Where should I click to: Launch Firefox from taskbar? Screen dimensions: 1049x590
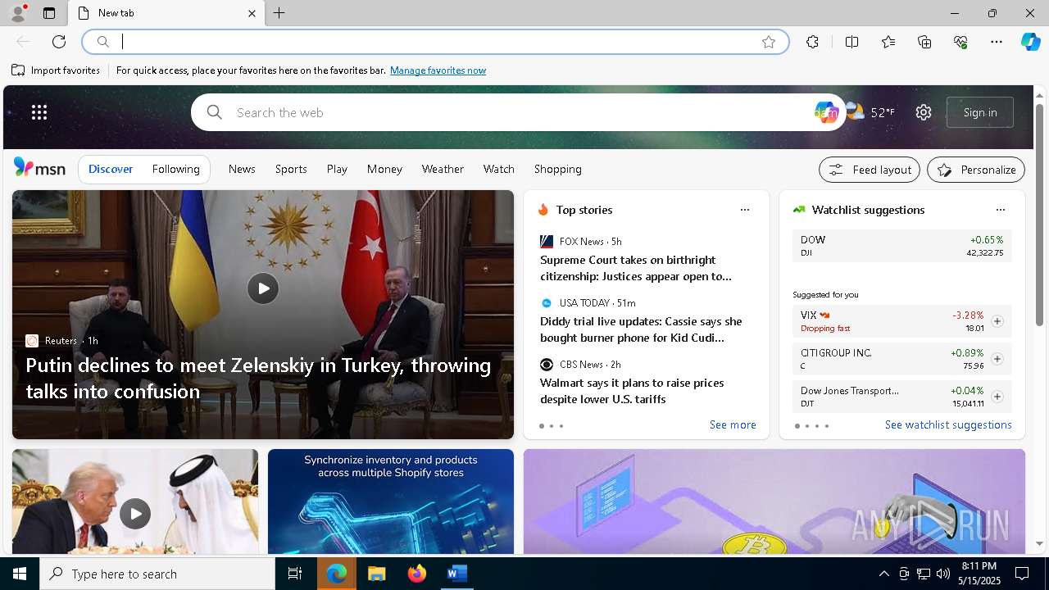417,574
